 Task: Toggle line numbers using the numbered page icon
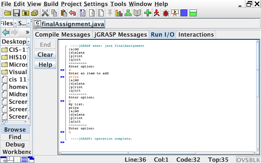tap(100, 13)
